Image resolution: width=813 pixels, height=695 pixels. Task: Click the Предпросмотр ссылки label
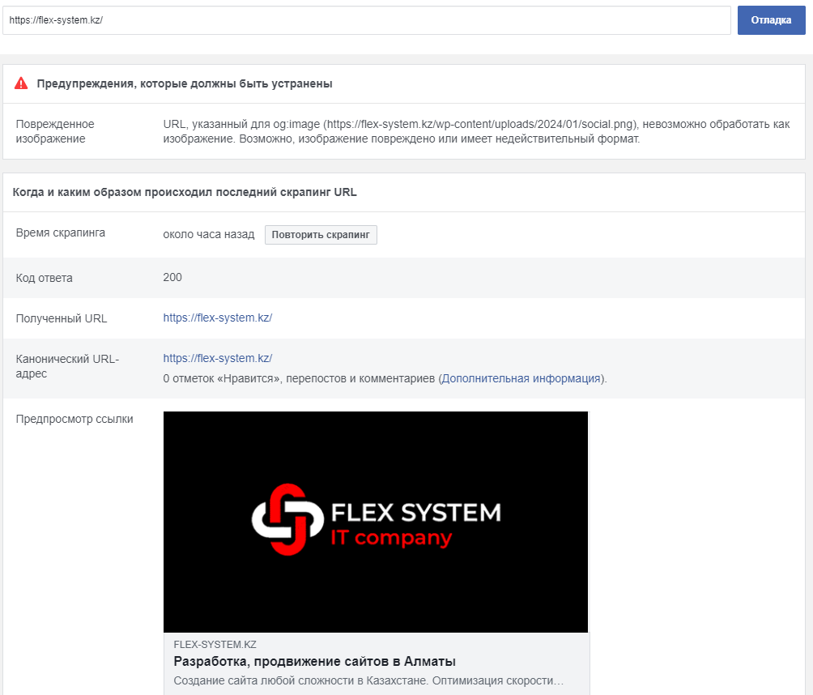(74, 419)
